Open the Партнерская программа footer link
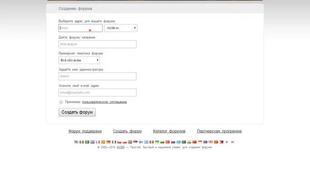The image size is (310, 174). point(219,131)
